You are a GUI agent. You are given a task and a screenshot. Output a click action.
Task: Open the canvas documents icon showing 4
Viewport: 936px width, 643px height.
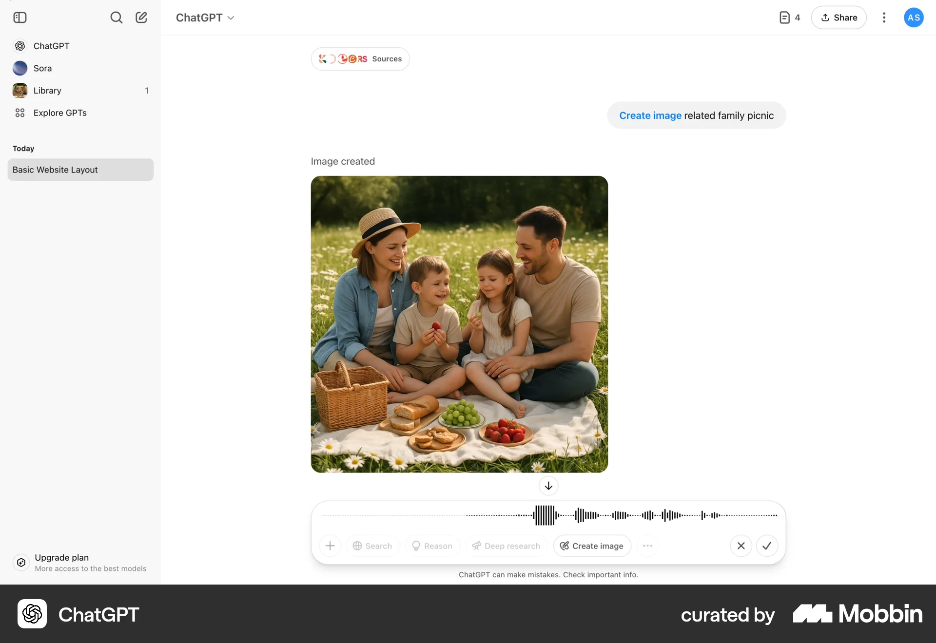(789, 18)
